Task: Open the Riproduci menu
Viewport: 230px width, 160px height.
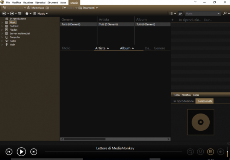Action: 40,3
